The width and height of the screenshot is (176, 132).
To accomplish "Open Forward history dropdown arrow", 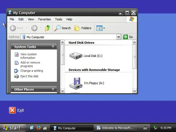I will click(x=41, y=28).
